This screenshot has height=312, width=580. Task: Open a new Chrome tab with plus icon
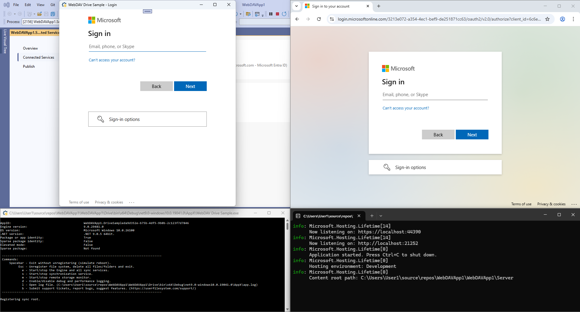coord(379,6)
